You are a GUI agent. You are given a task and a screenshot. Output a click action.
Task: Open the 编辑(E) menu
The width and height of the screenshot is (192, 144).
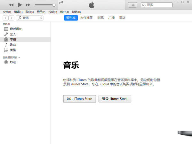(x=18, y=12)
